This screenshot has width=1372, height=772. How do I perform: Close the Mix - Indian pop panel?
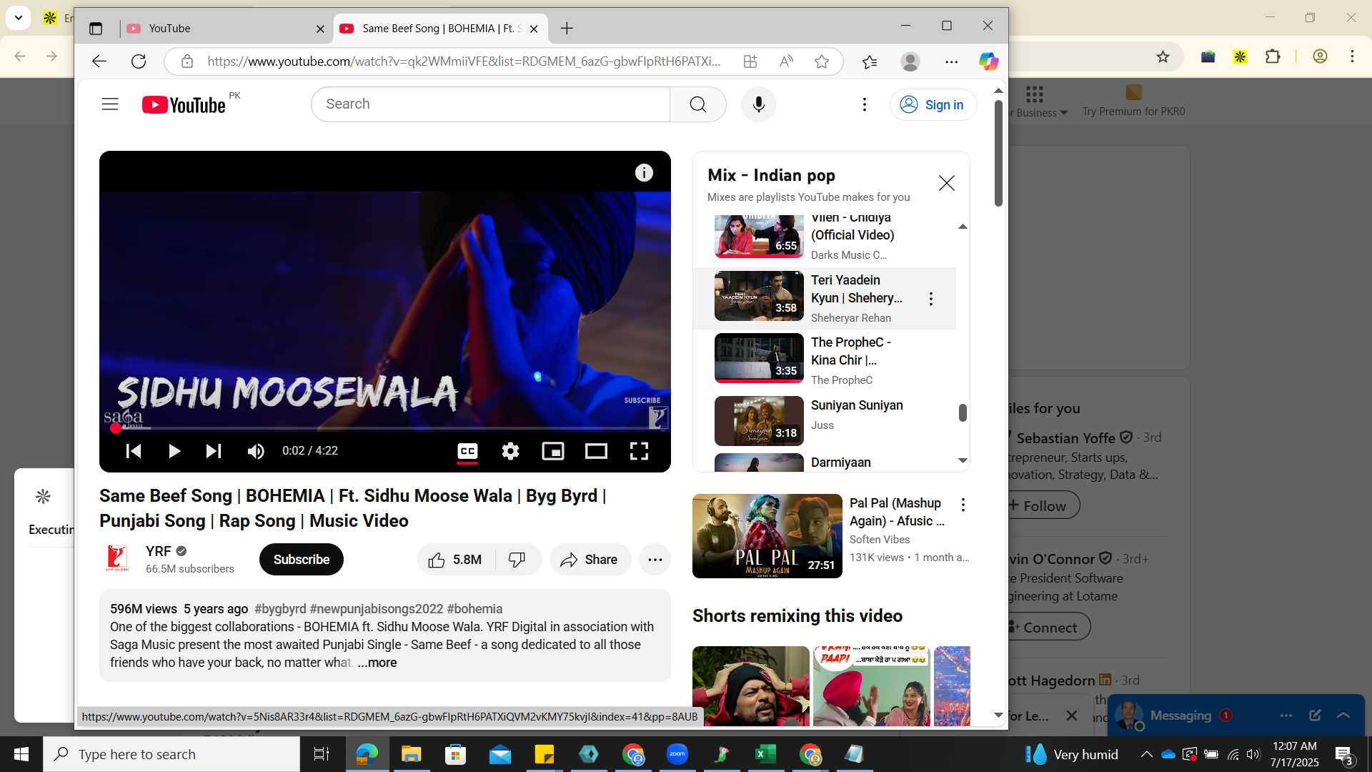coord(947,184)
